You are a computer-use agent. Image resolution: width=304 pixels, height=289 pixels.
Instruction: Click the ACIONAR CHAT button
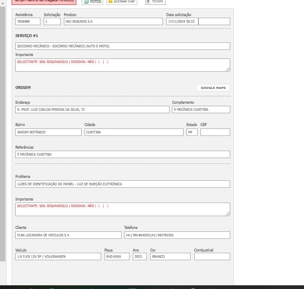click(x=122, y=2)
